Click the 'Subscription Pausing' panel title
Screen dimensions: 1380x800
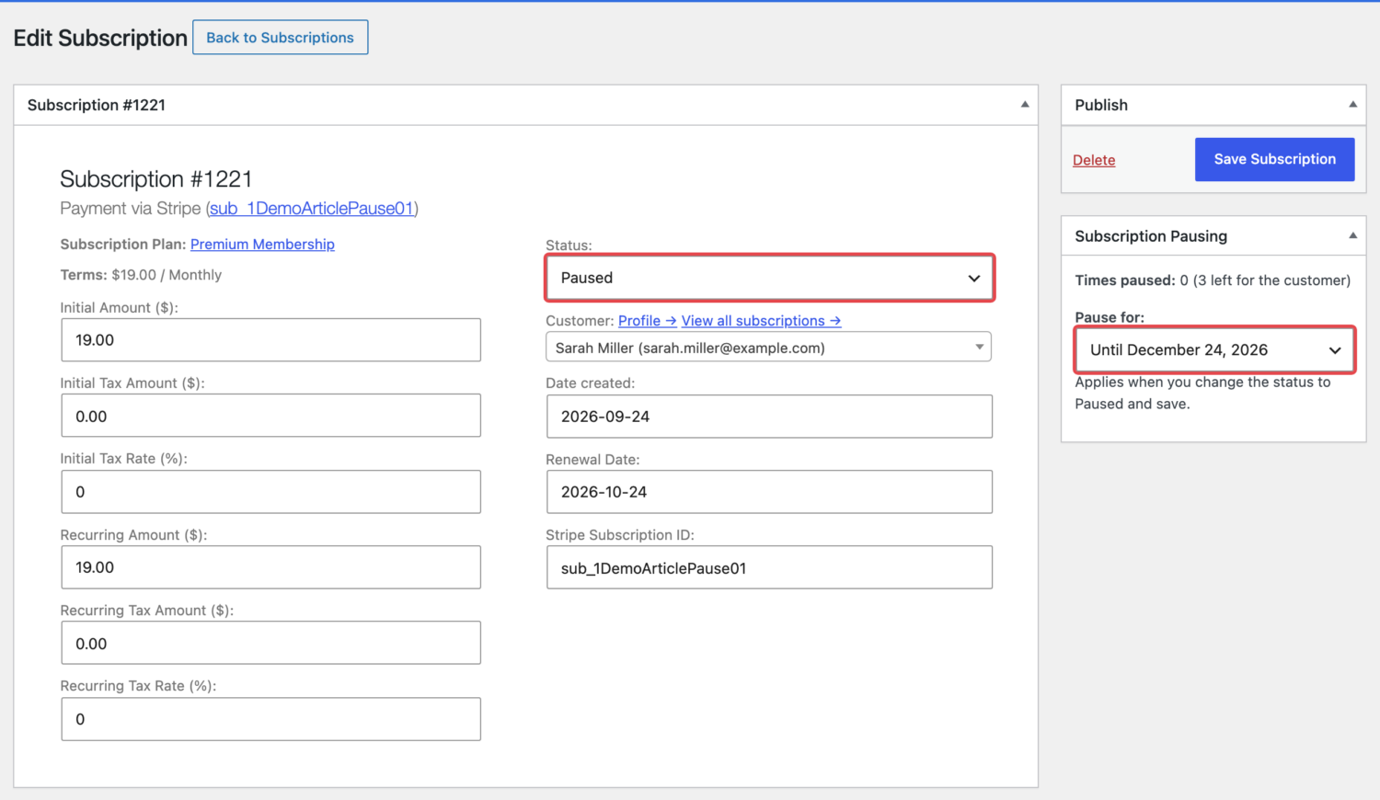coord(1151,236)
